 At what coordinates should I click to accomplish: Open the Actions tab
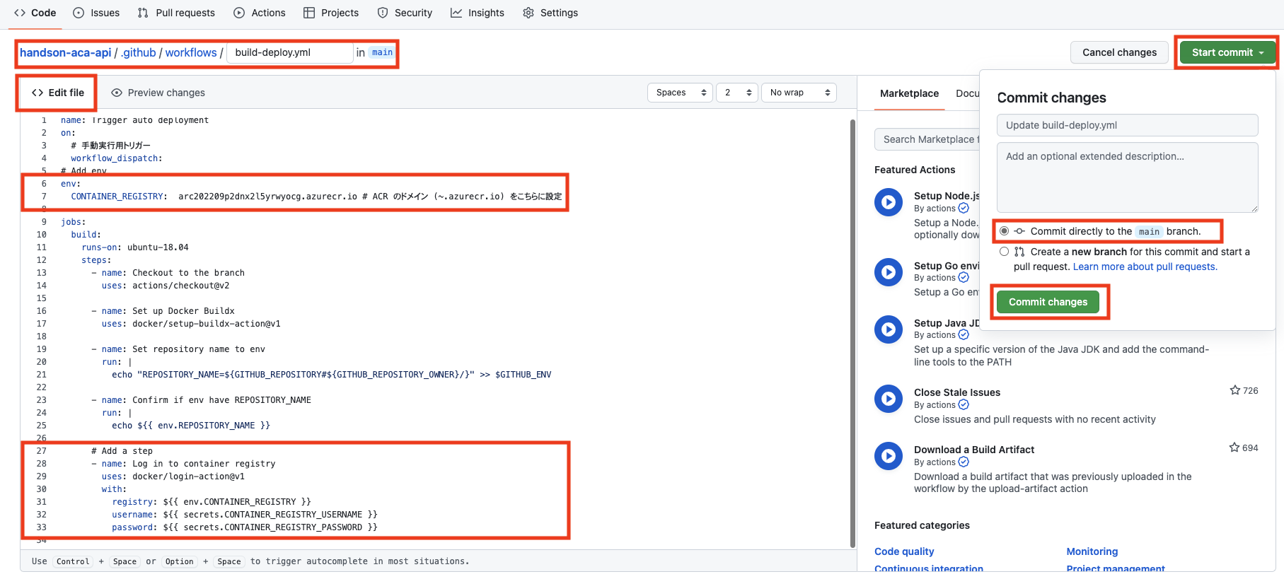pos(260,13)
